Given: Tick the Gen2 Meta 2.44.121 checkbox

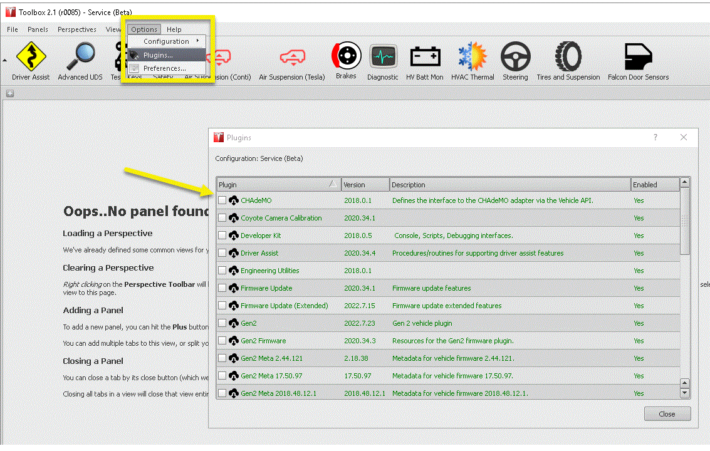Looking at the screenshot, I should pyautogui.click(x=222, y=358).
